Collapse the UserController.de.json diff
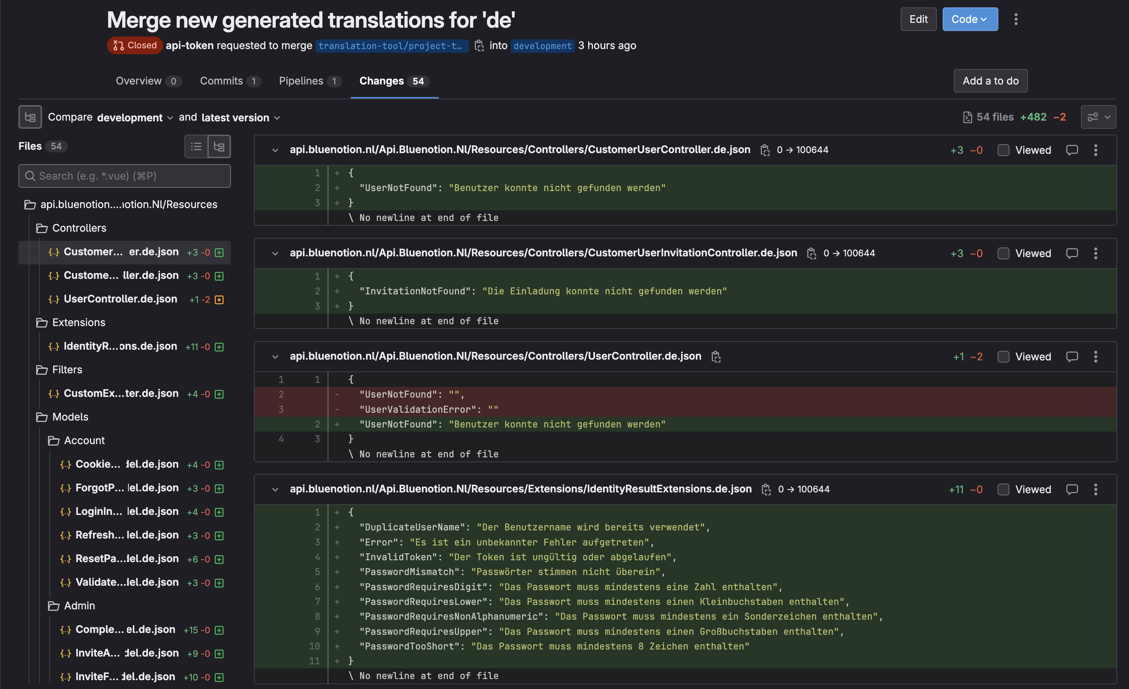 [275, 357]
